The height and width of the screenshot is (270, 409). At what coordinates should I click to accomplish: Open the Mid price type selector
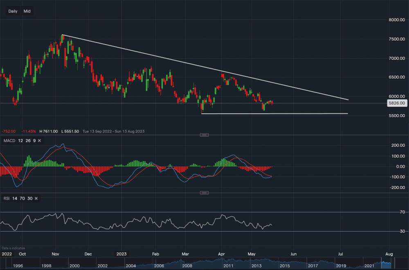[x=27, y=11]
